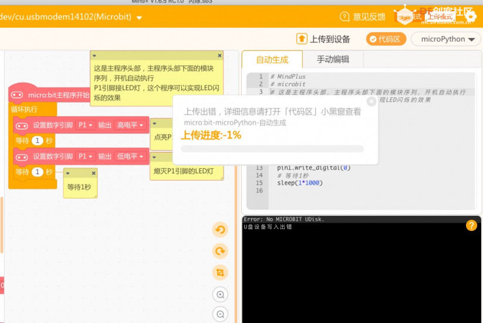The height and width of the screenshot is (323, 483).
Task: Click the 'U盘设备写入出错' terminal line
Action: pyautogui.click(x=268, y=227)
